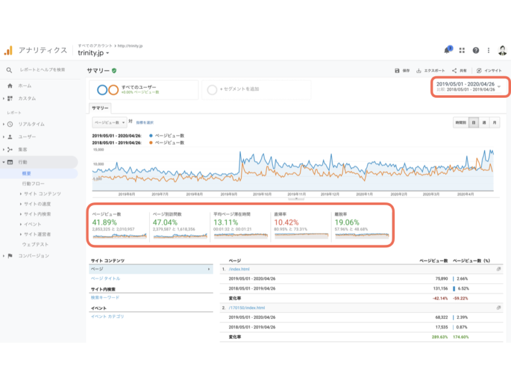Open 行動フロー in the sidebar
Viewport: 511px width, 383px height.
[33, 184]
